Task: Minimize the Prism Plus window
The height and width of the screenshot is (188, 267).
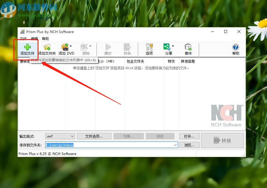Action: (212, 32)
